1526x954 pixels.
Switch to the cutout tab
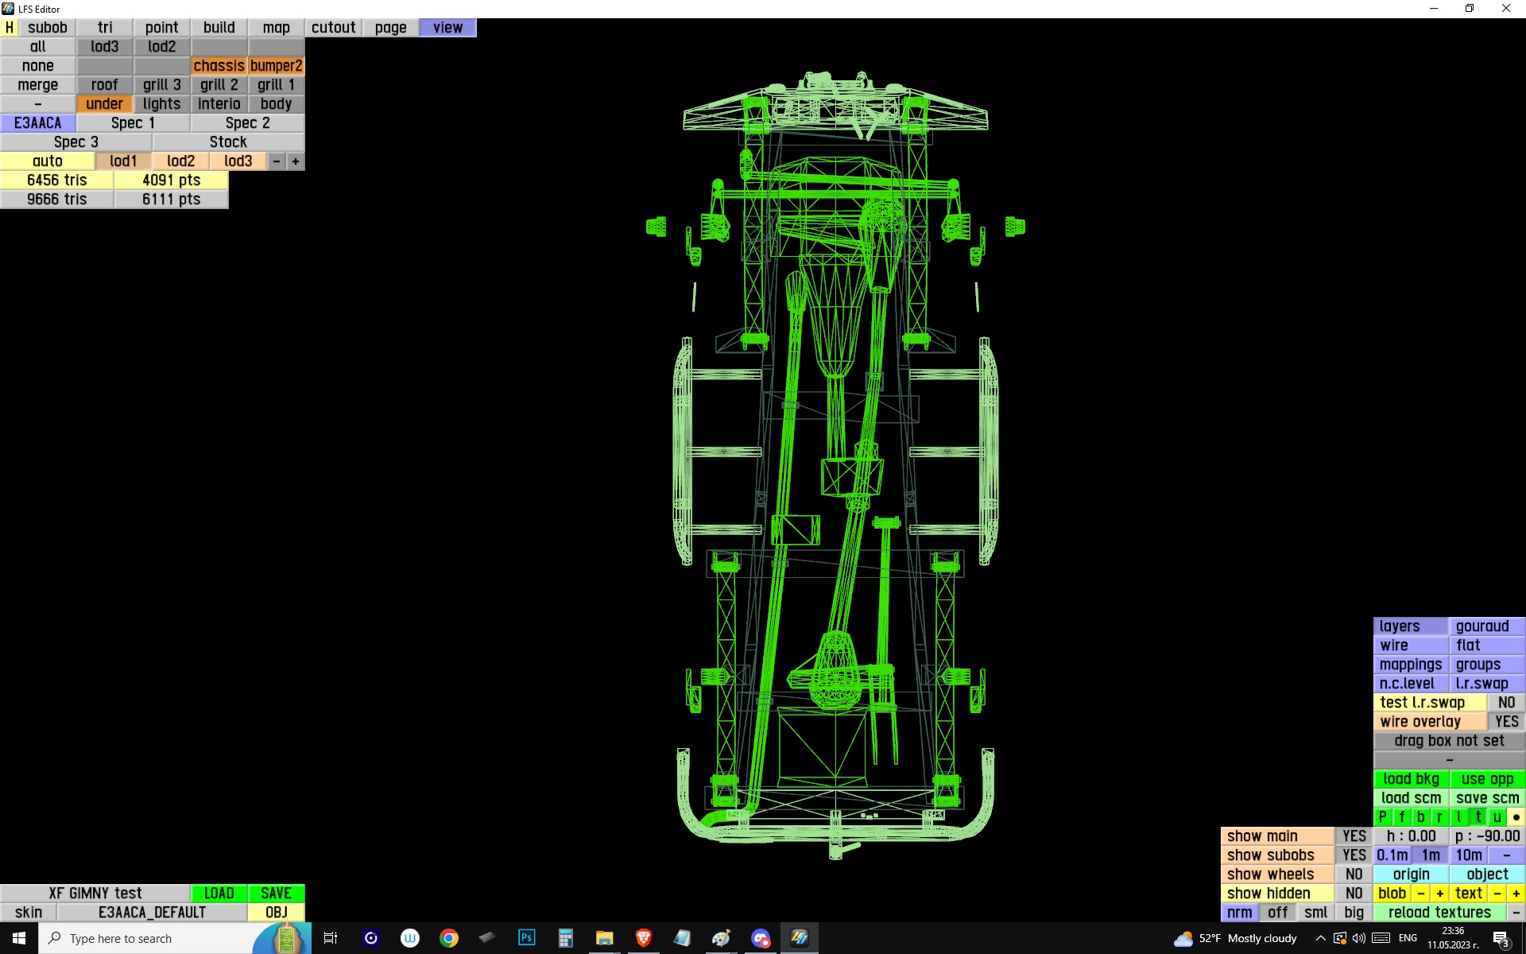click(333, 28)
